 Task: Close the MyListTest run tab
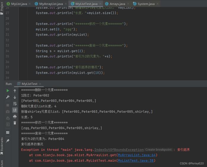tap(40, 84)
